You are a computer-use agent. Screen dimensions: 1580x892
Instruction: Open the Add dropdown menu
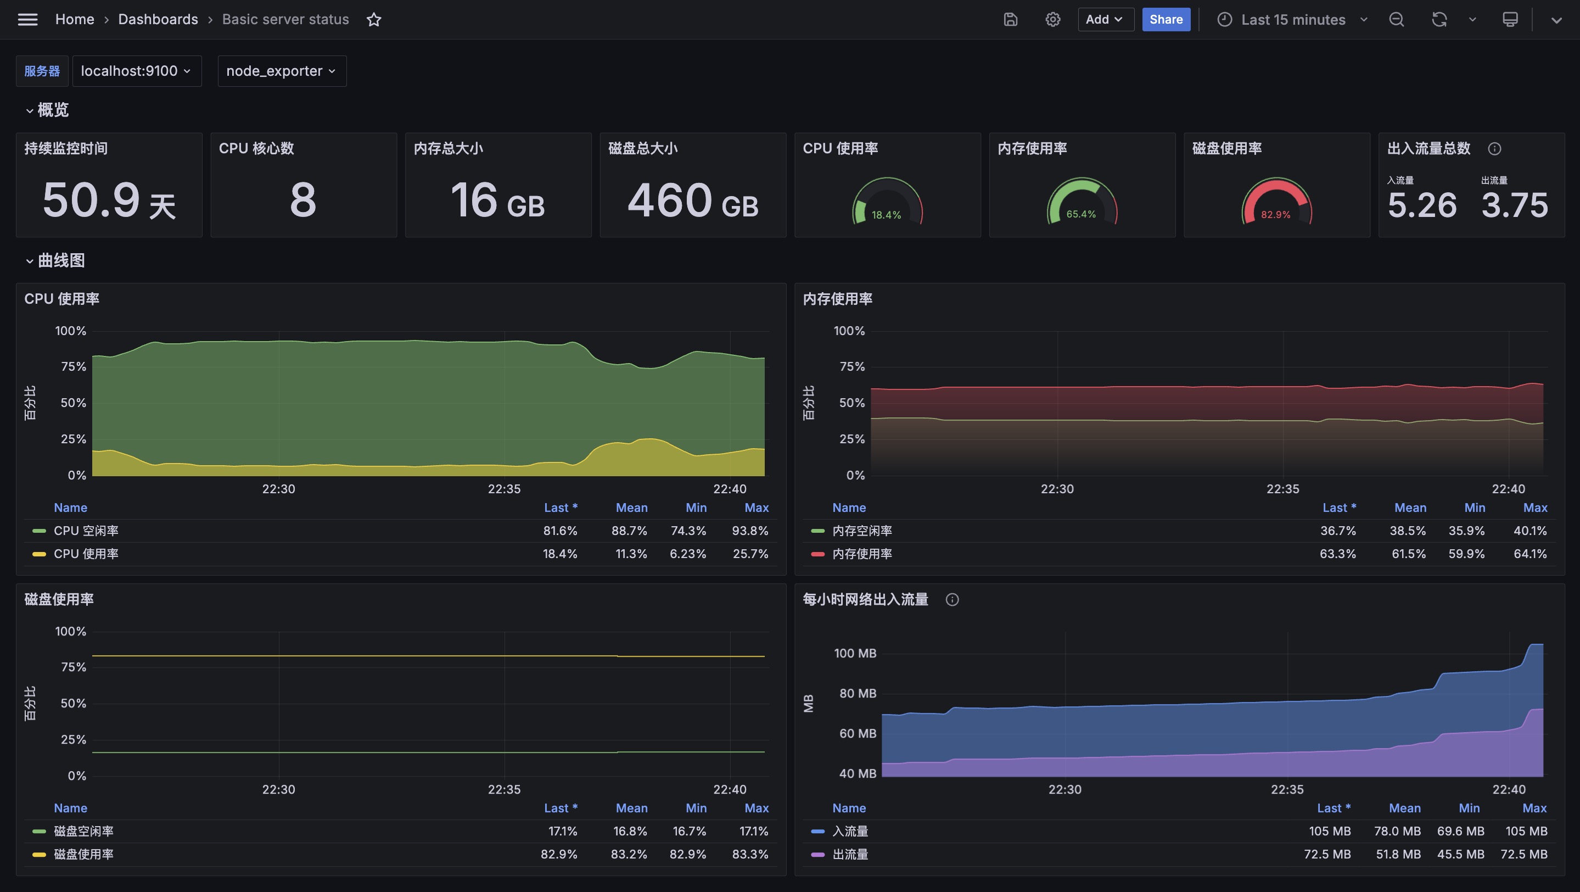click(x=1105, y=20)
